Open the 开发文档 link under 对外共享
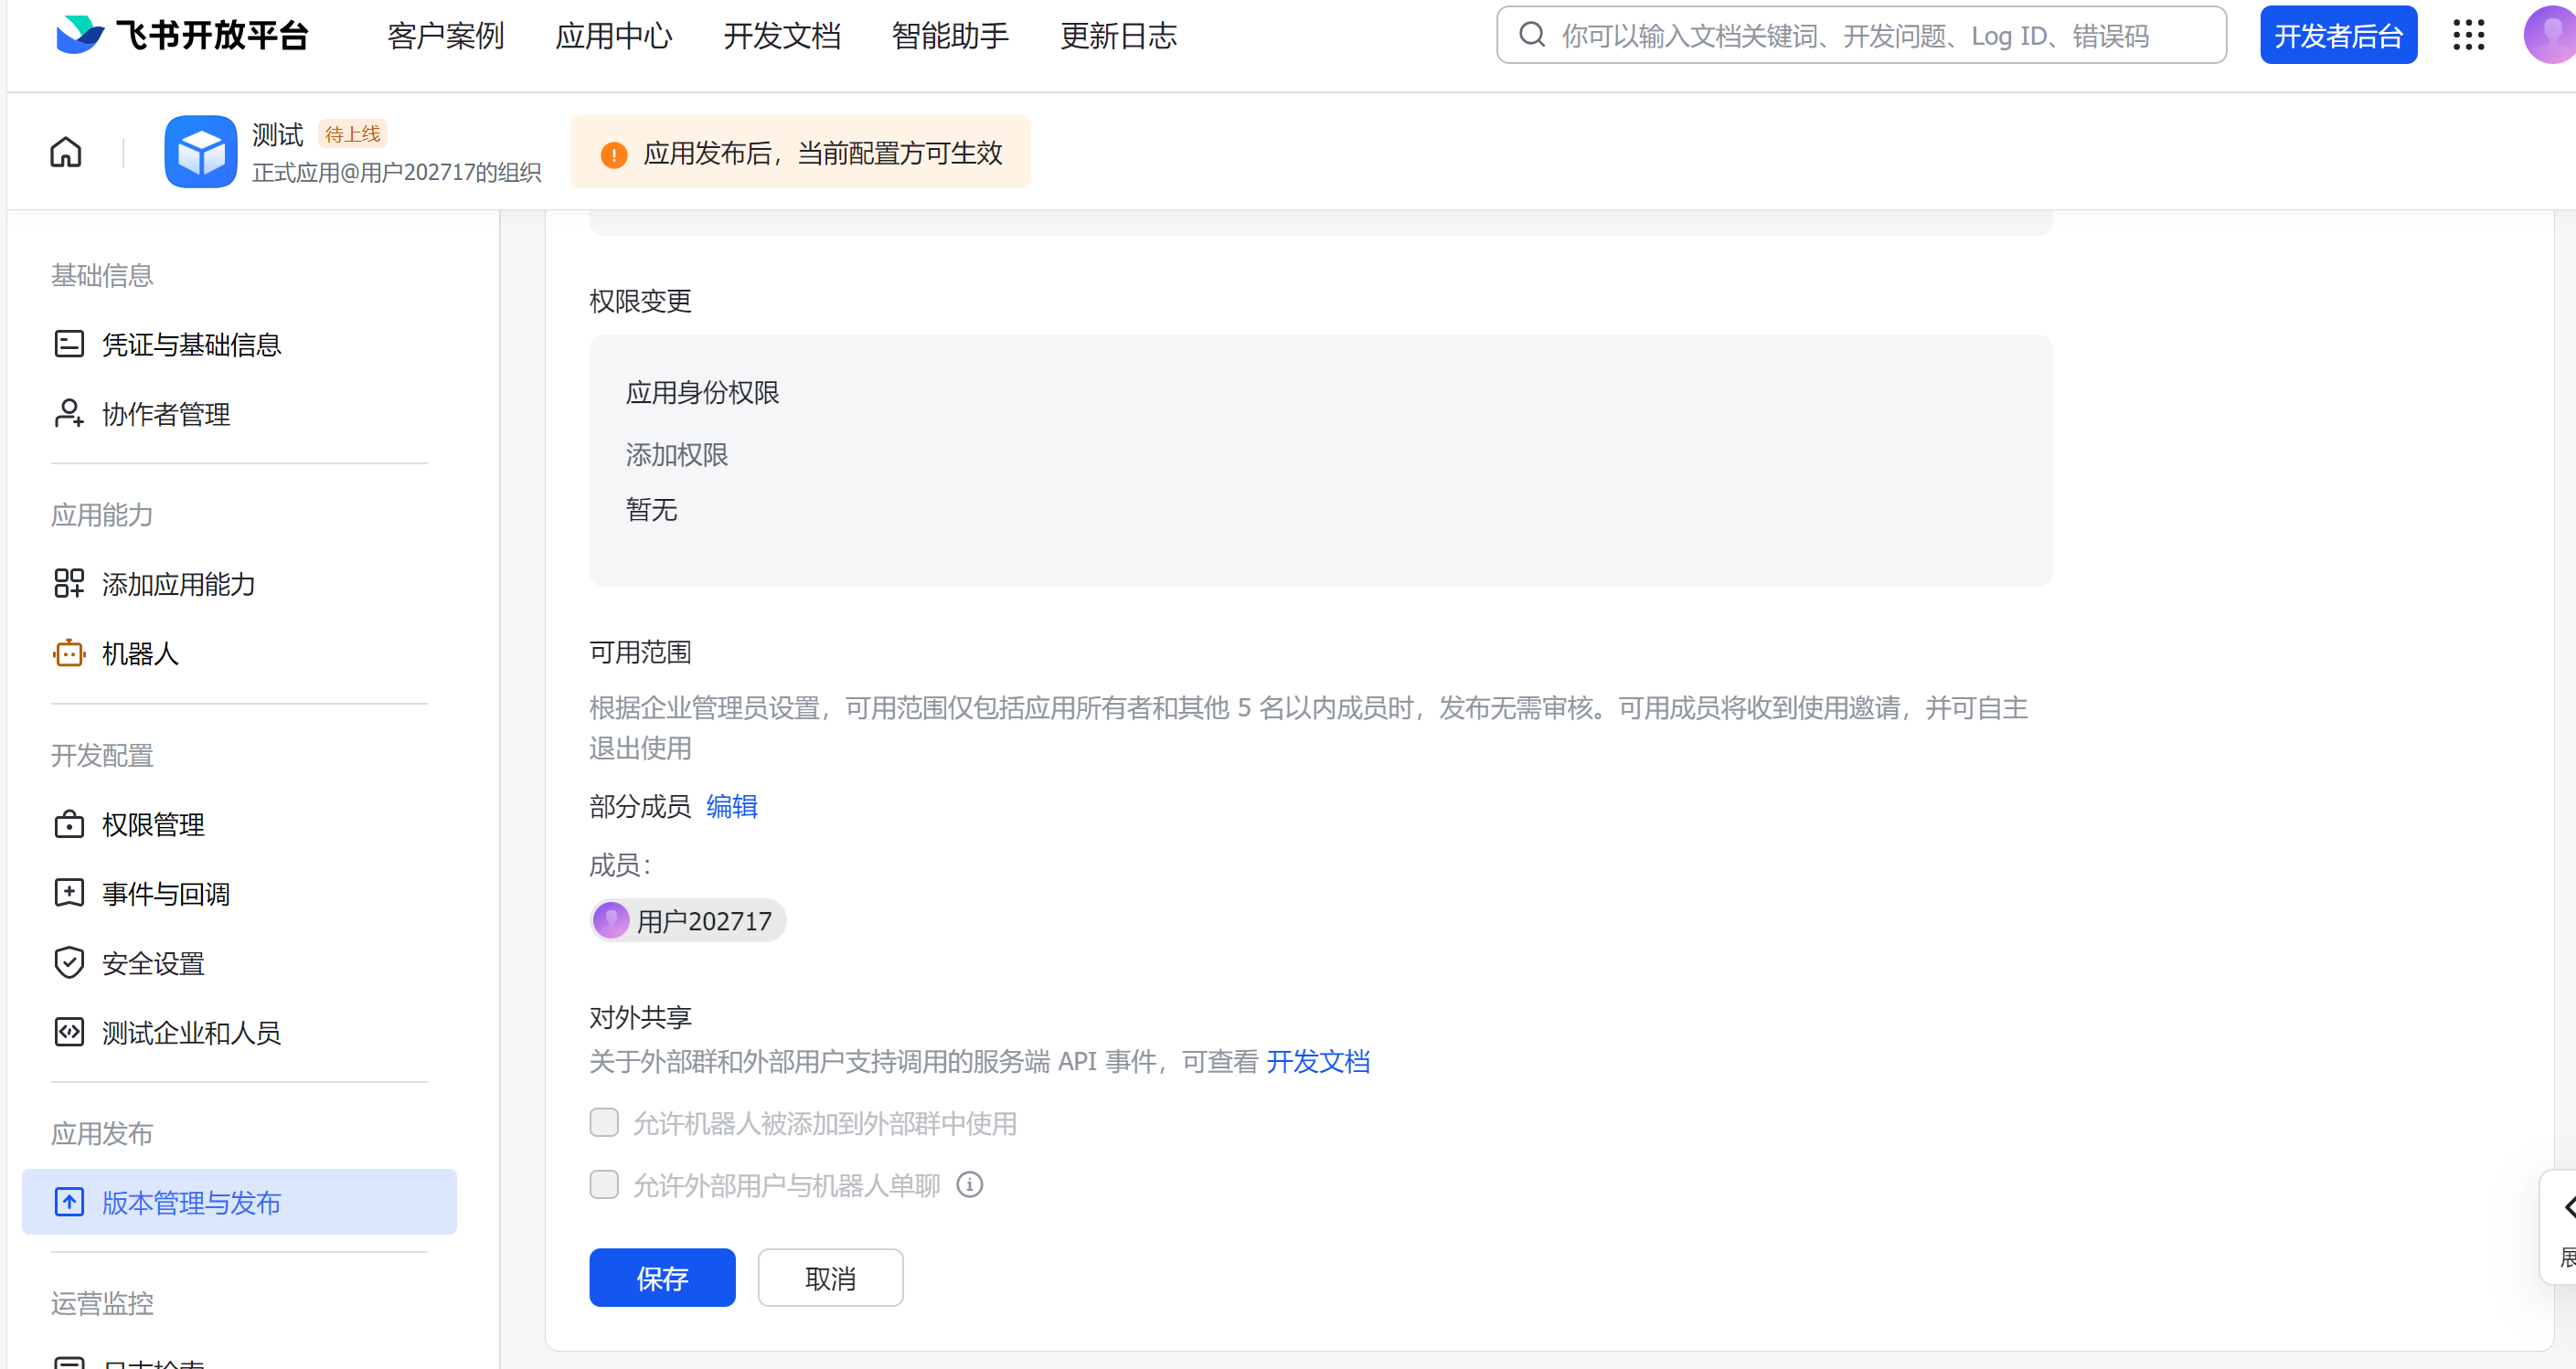 [1318, 1061]
